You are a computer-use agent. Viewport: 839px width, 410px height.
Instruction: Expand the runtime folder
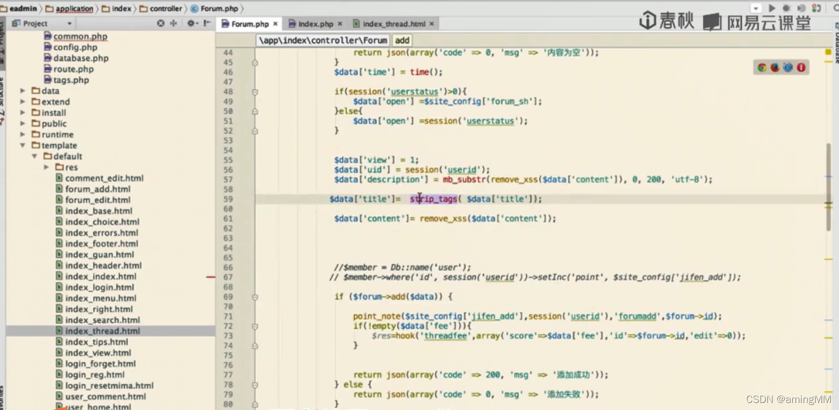[23, 134]
